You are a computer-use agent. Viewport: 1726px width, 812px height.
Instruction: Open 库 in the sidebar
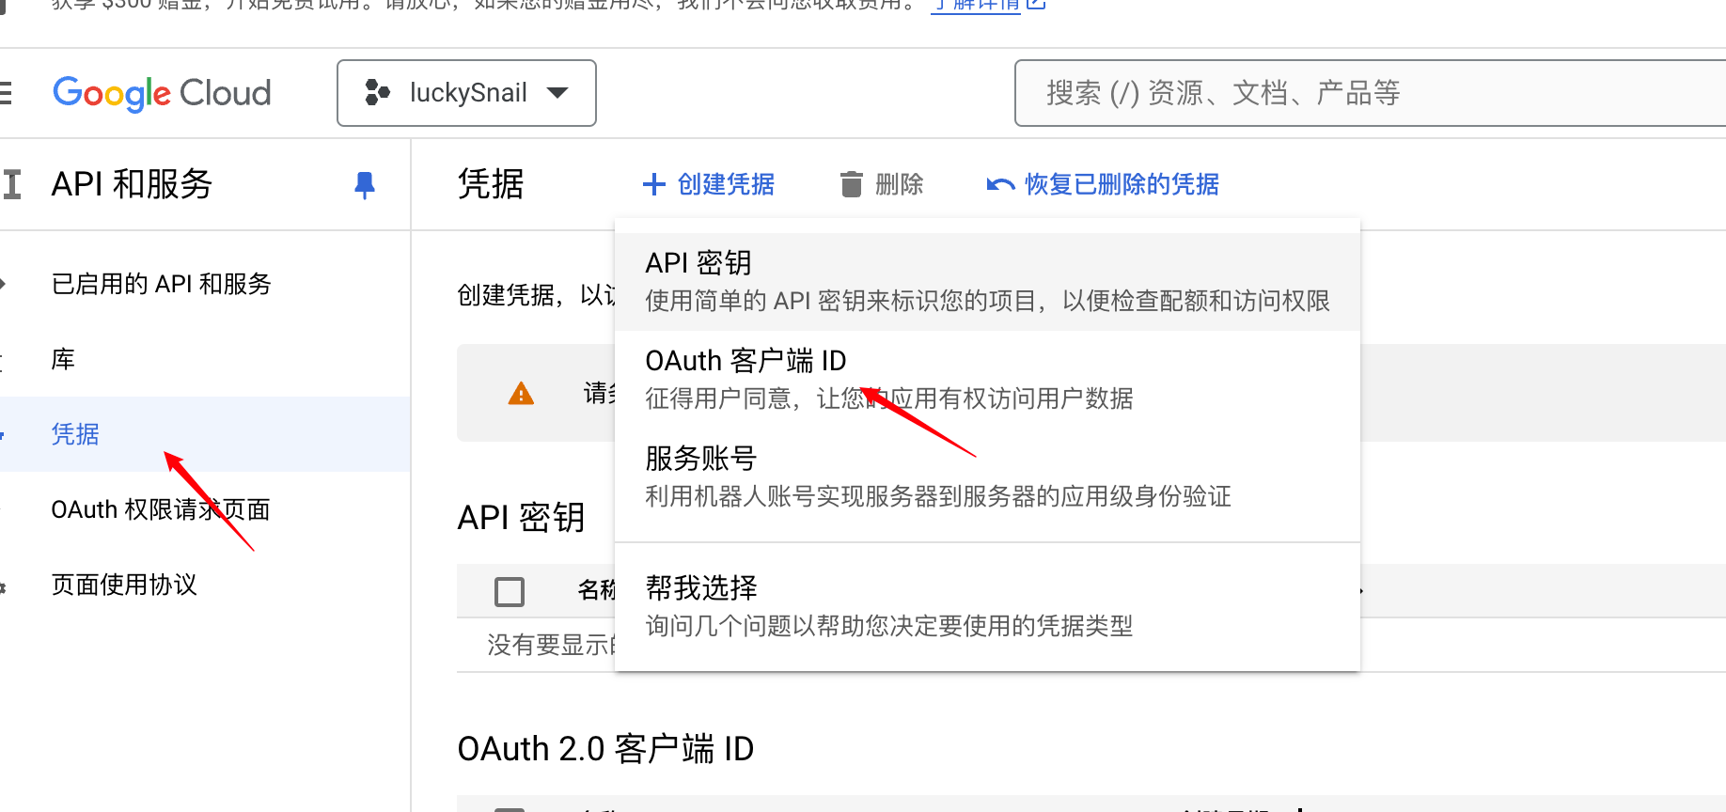[63, 359]
